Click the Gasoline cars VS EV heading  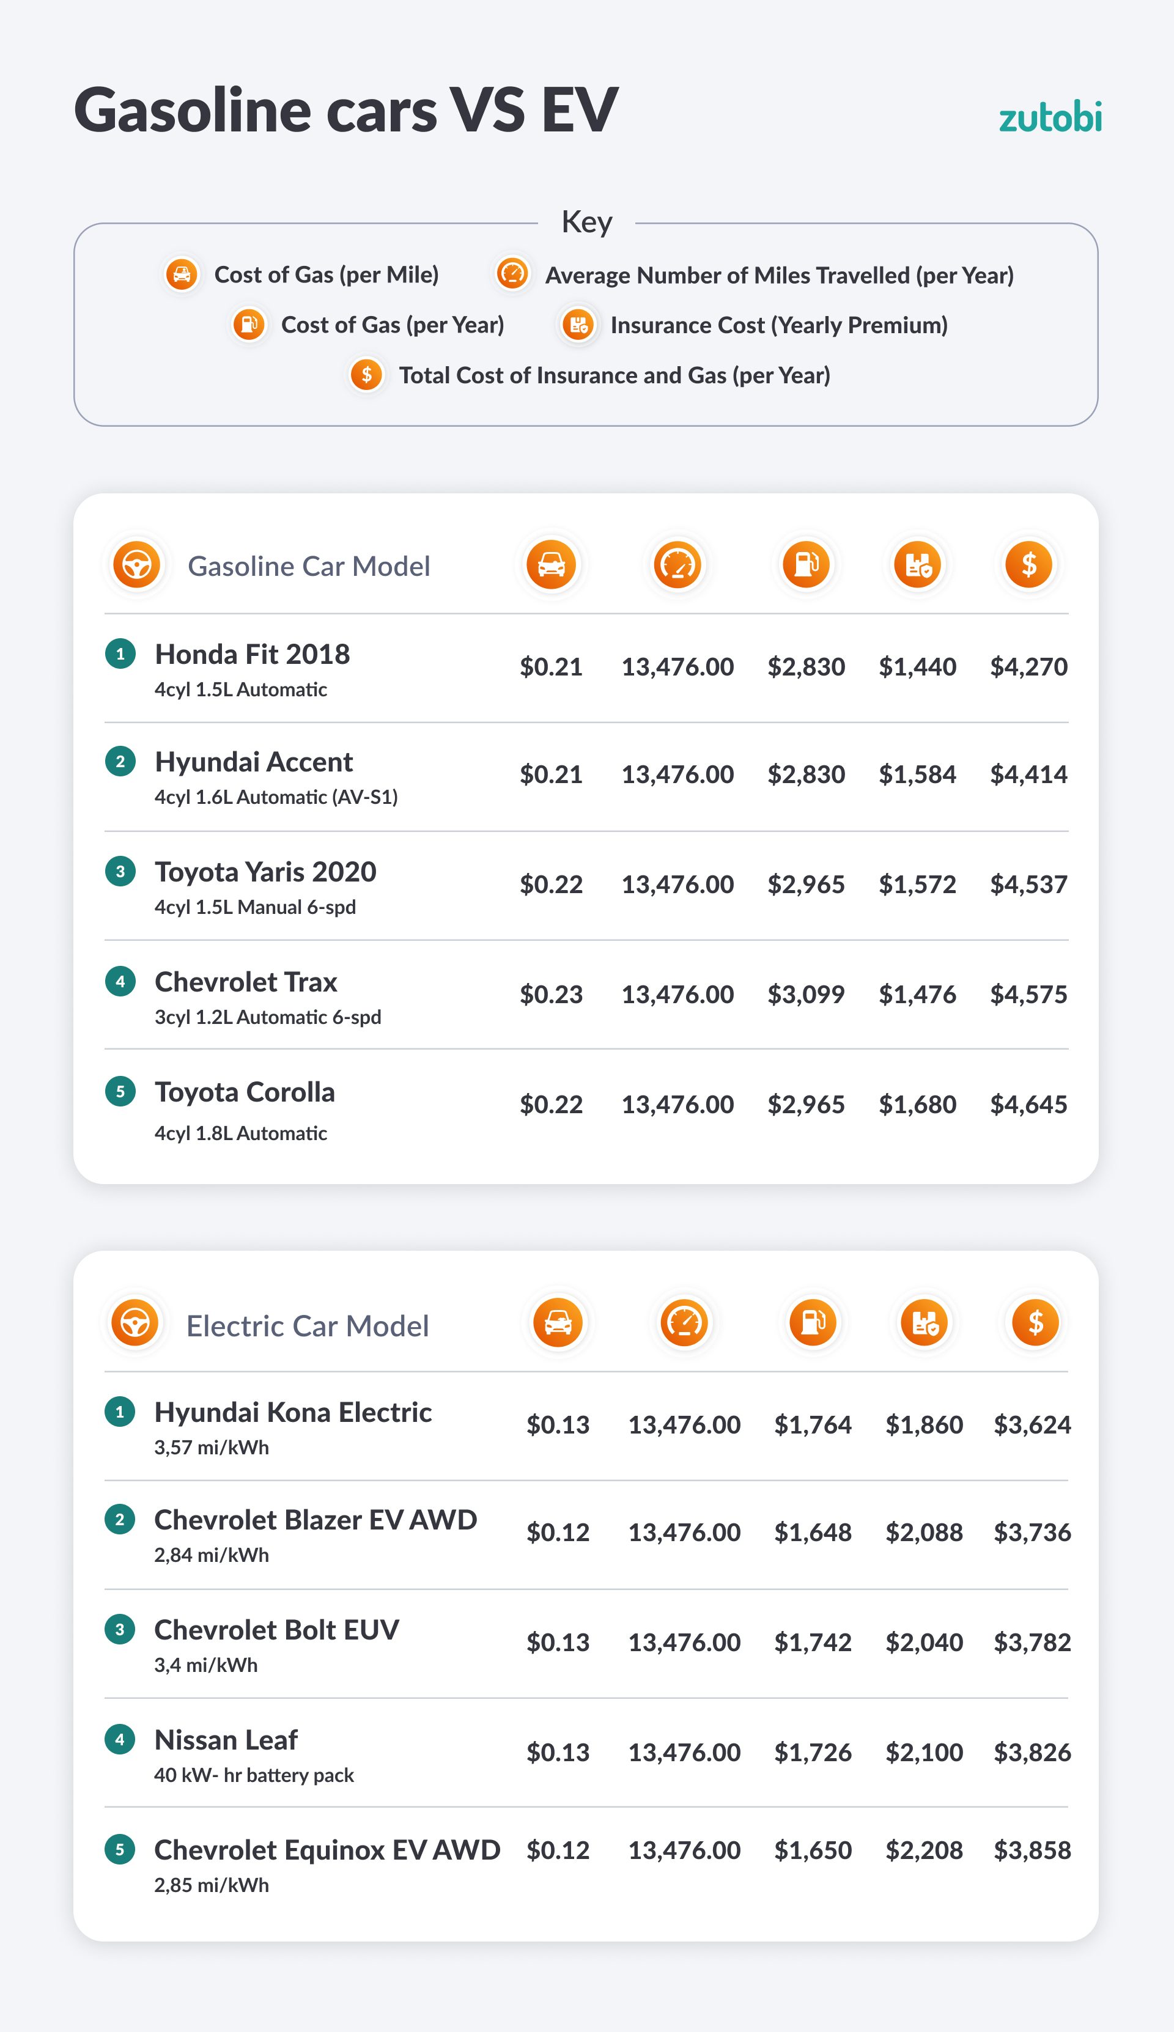[346, 111]
